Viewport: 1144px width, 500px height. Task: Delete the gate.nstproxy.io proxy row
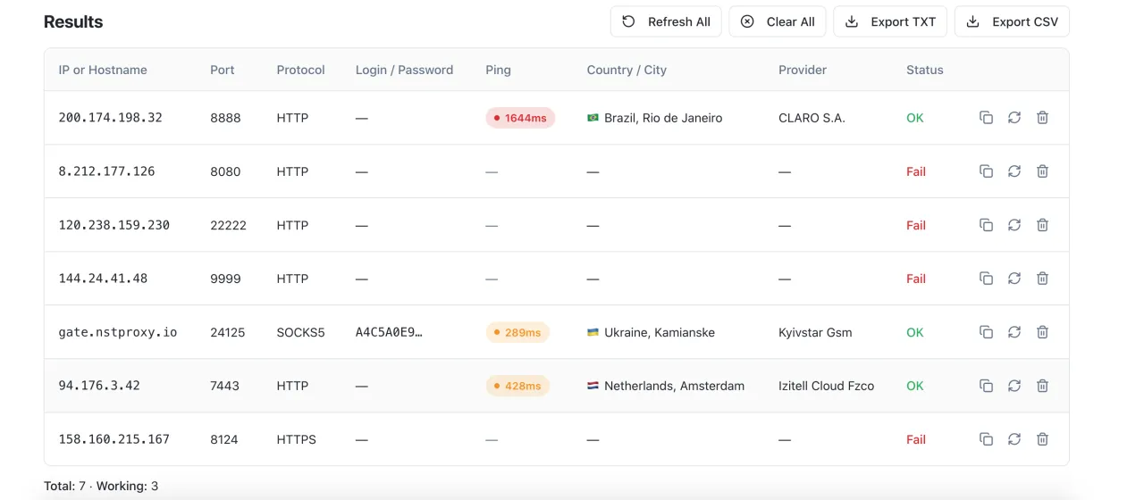(1042, 332)
